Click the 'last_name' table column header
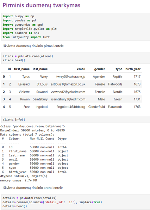 click(x=40, y=69)
